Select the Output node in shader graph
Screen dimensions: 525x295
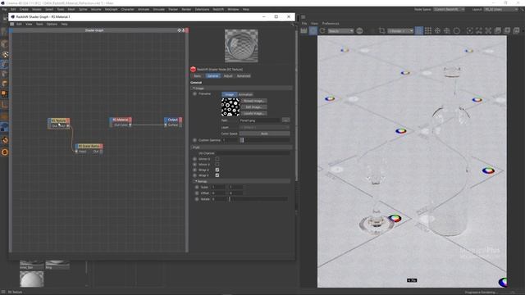[173, 122]
